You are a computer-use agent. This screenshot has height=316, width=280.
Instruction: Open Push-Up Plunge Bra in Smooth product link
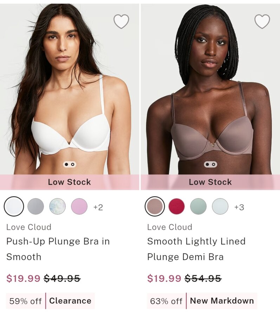tap(58, 249)
